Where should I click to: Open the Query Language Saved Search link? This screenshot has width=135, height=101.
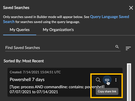point(110,17)
